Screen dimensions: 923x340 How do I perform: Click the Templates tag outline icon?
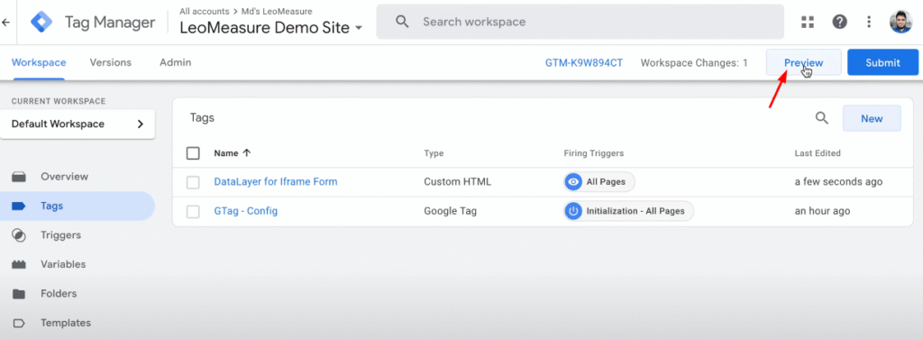(x=19, y=323)
